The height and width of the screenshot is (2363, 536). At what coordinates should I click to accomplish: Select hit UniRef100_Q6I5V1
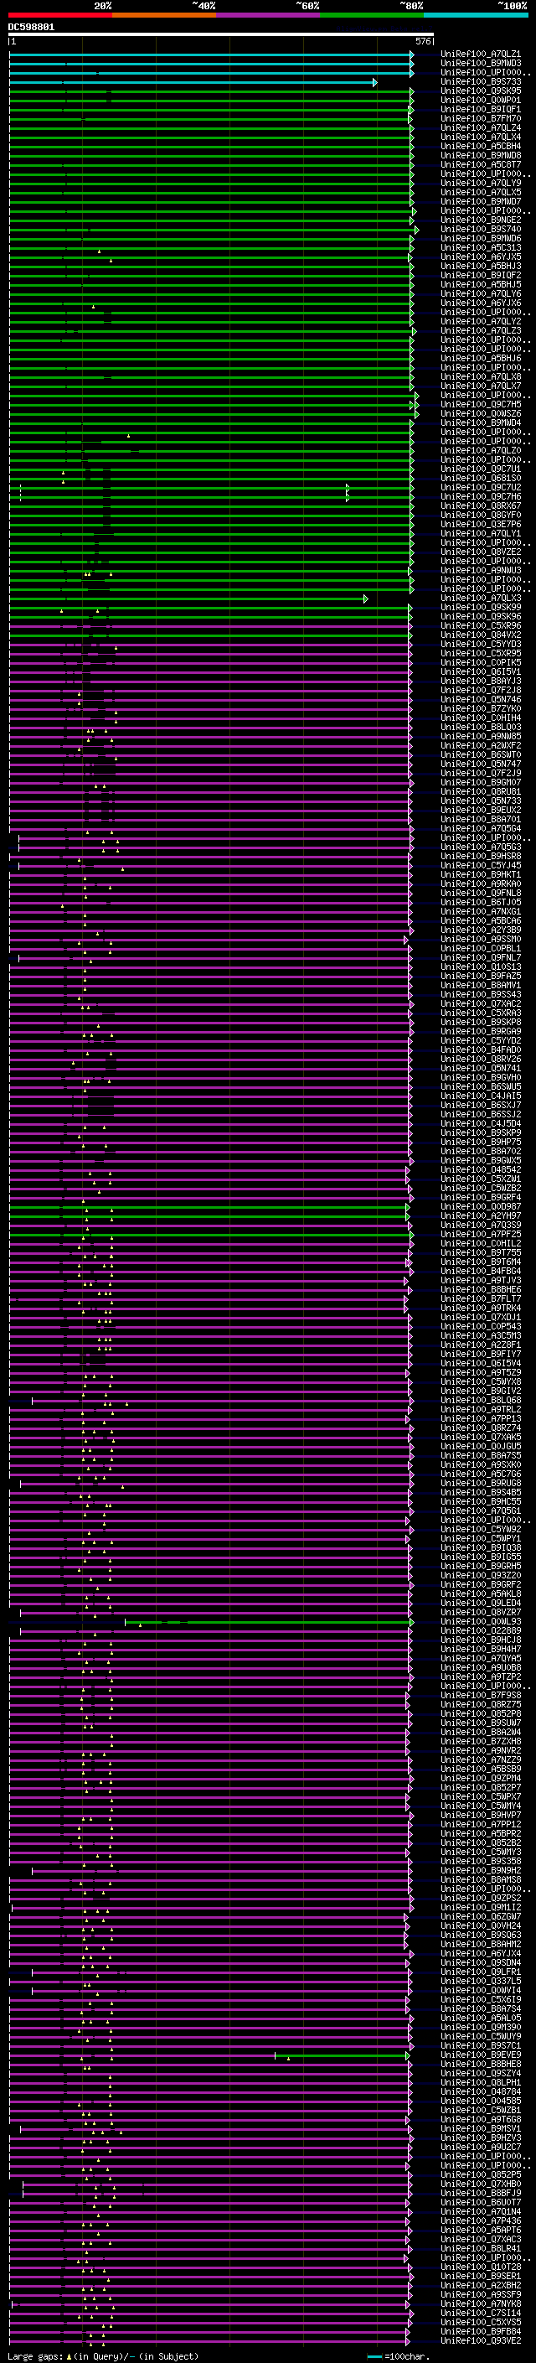481,671
